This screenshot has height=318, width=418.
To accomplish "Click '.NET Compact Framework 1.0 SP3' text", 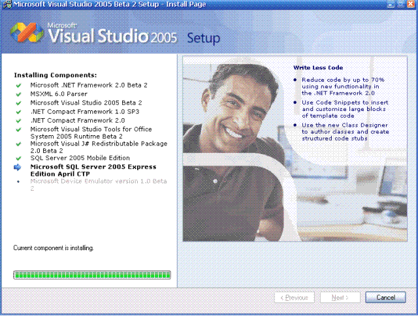I will [x=85, y=112].
